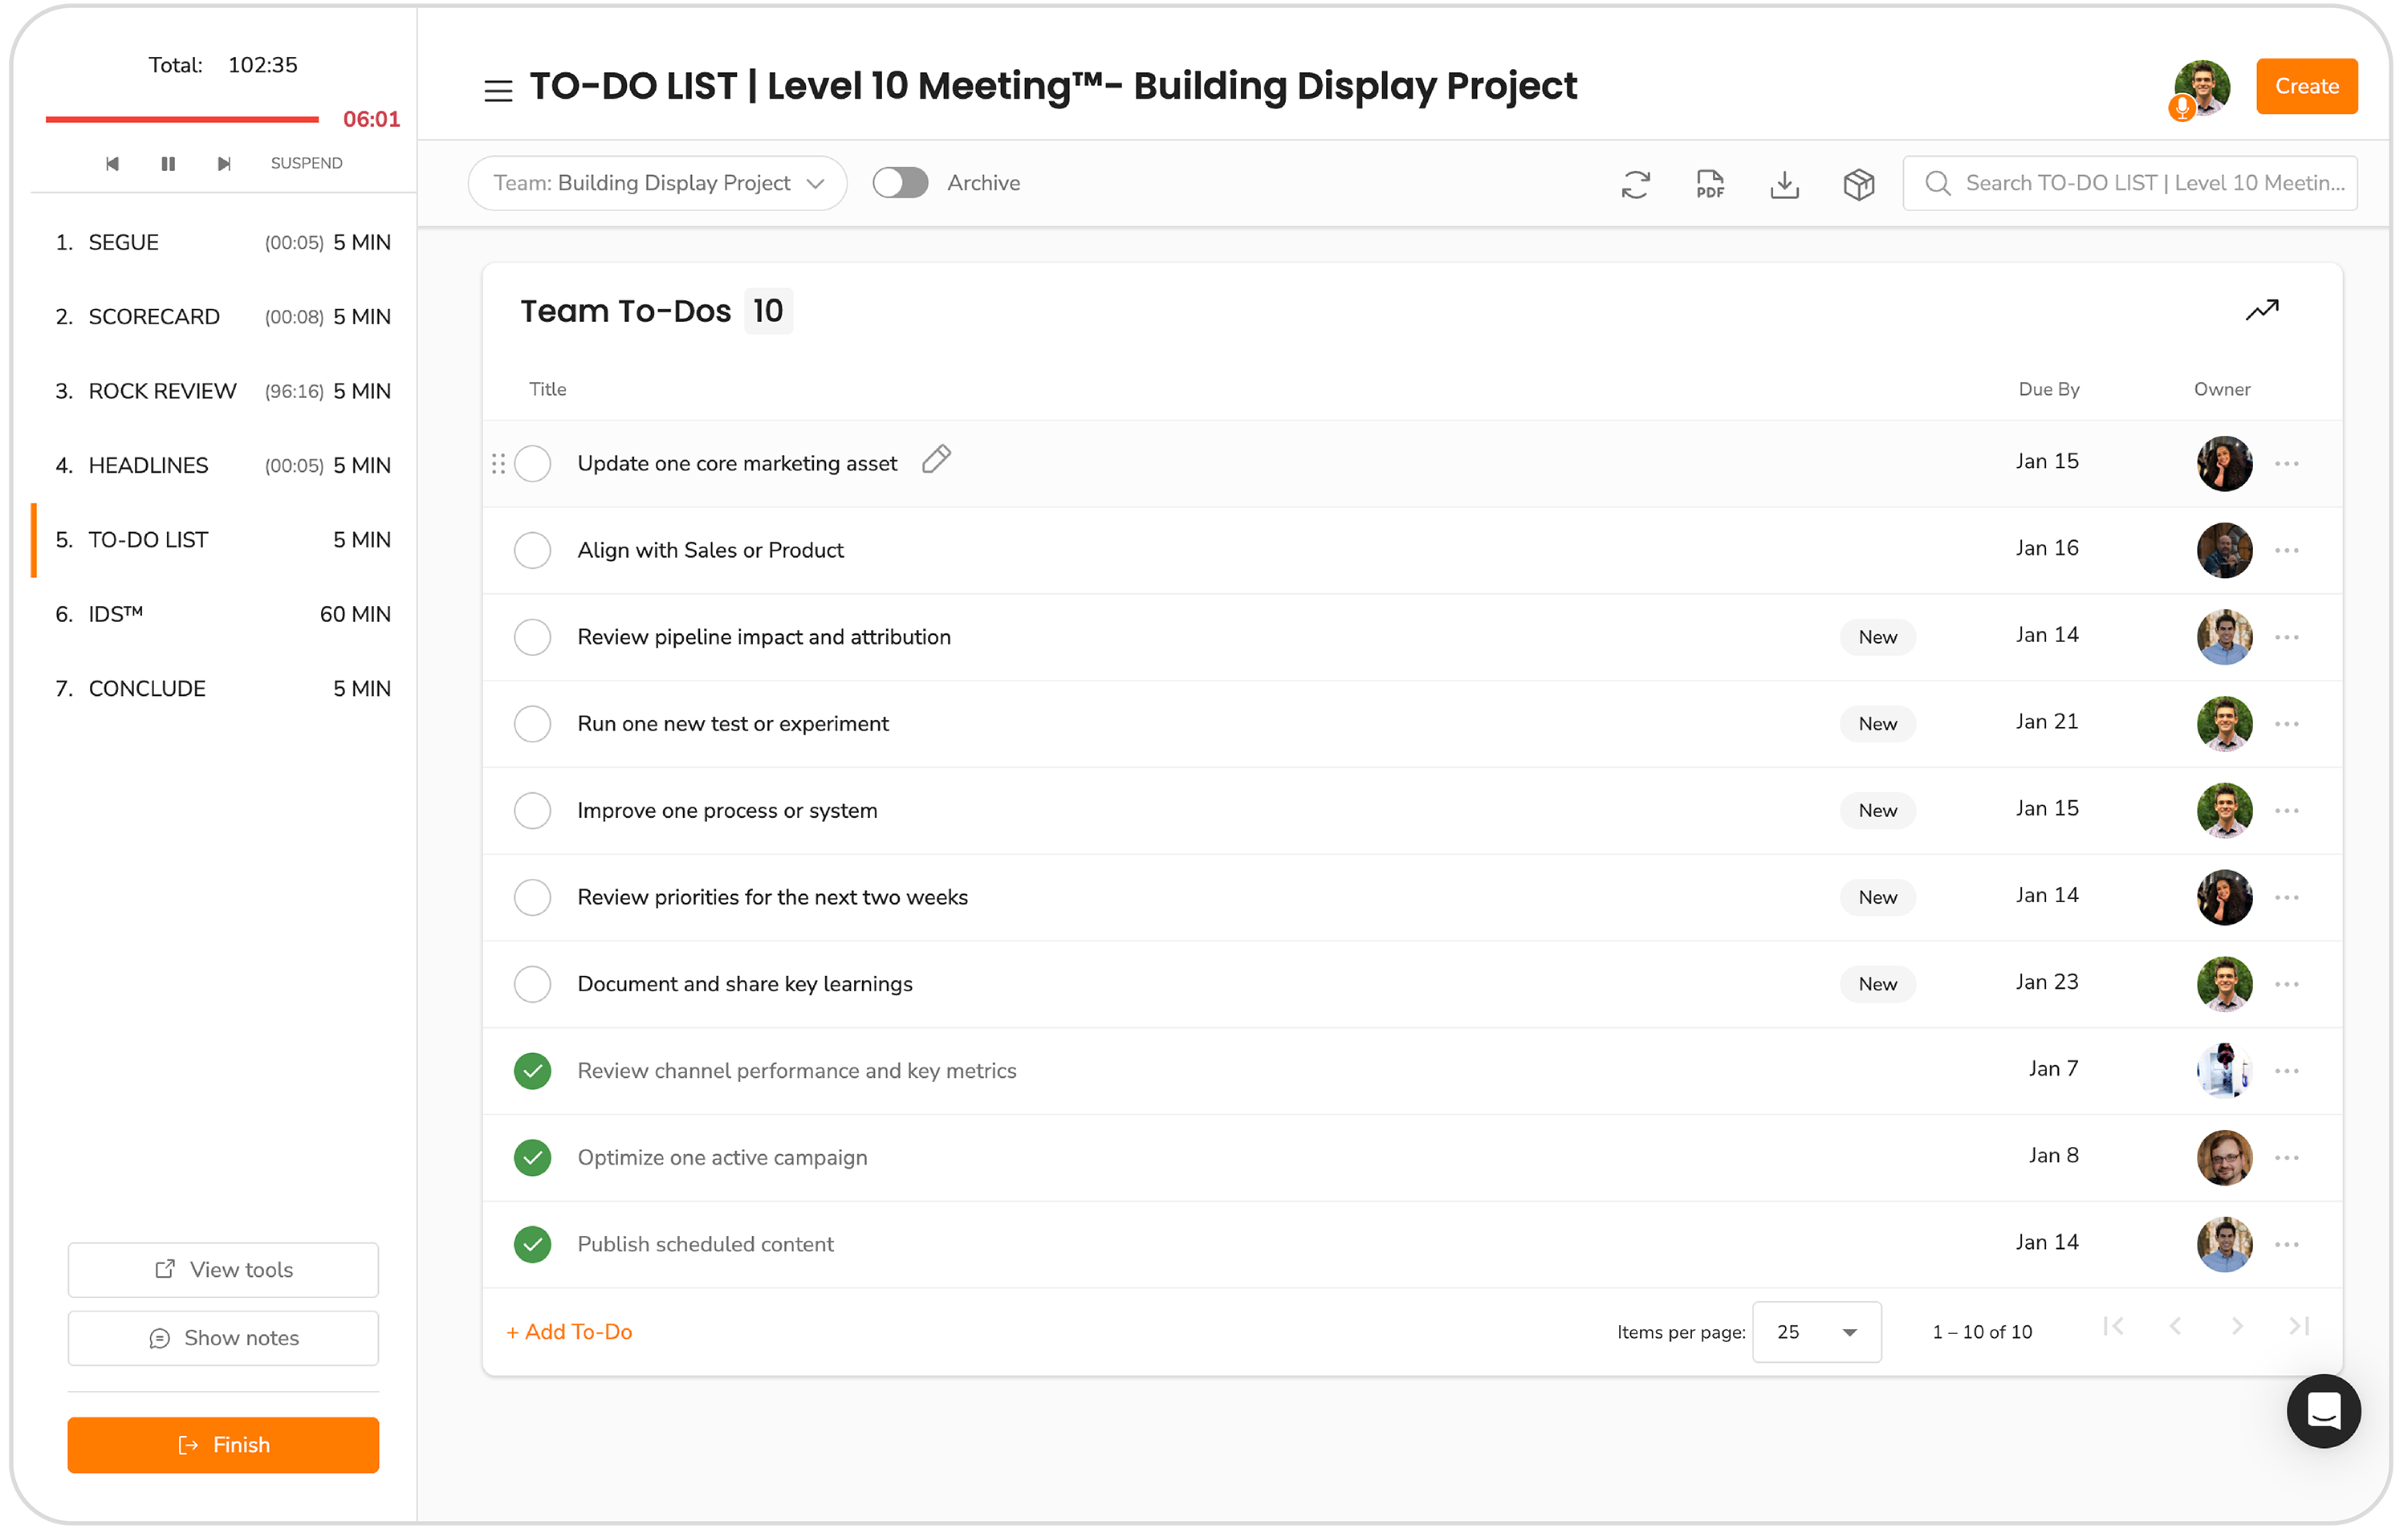
Task: Click the Finish meeting button
Action: click(x=223, y=1444)
